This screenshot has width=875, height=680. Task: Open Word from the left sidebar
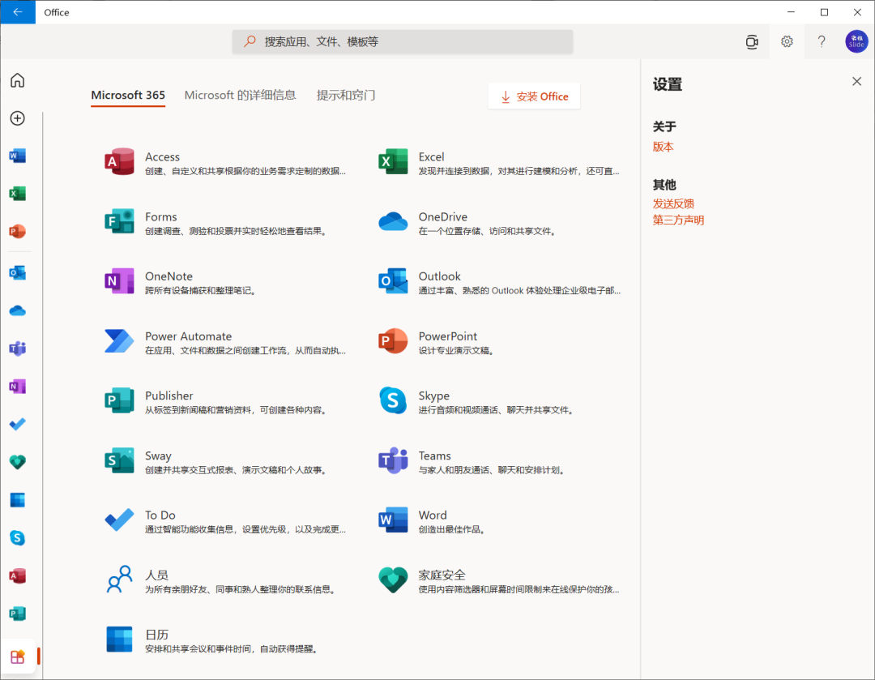(x=17, y=156)
